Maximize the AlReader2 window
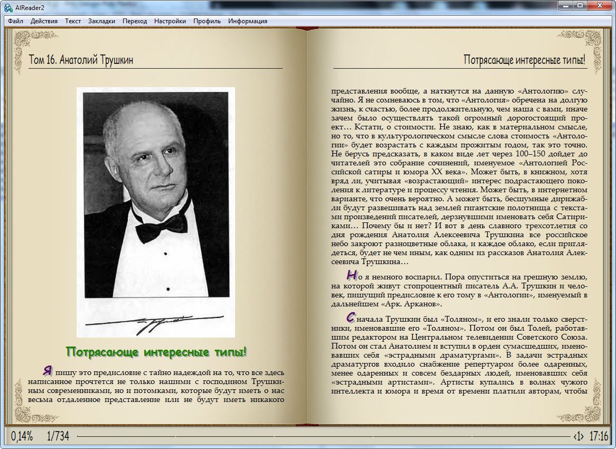Image resolution: width=616 pixels, height=449 pixels. [580, 5]
